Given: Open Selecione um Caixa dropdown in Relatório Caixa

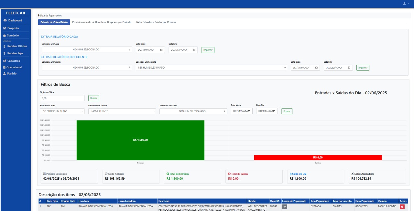Looking at the screenshot, I should pos(87,50).
